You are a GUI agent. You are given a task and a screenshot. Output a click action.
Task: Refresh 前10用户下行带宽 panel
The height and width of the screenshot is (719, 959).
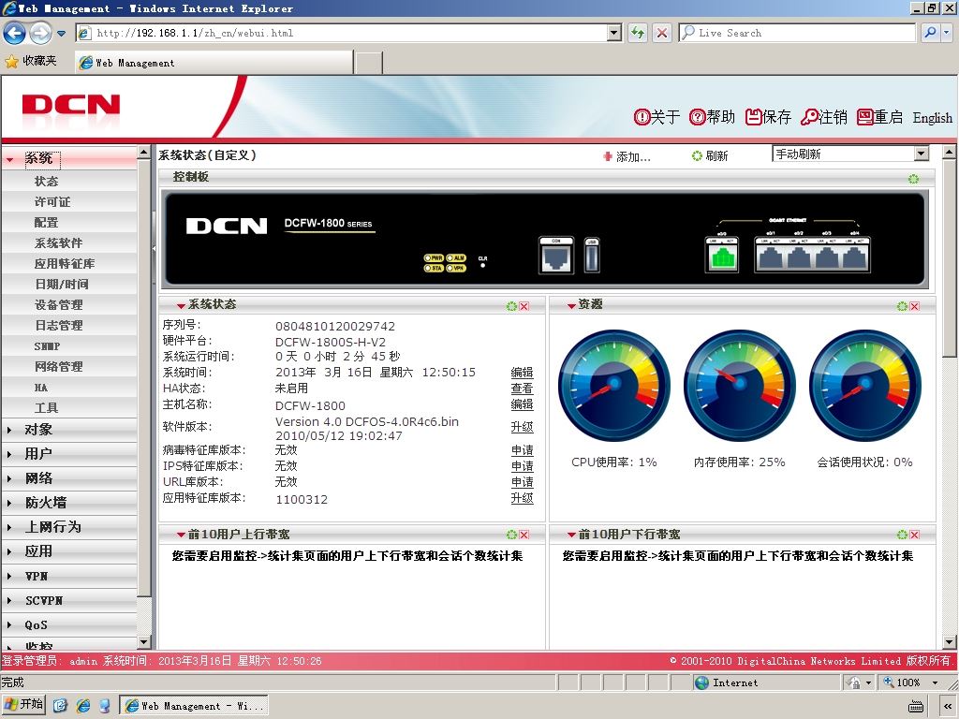[902, 535]
